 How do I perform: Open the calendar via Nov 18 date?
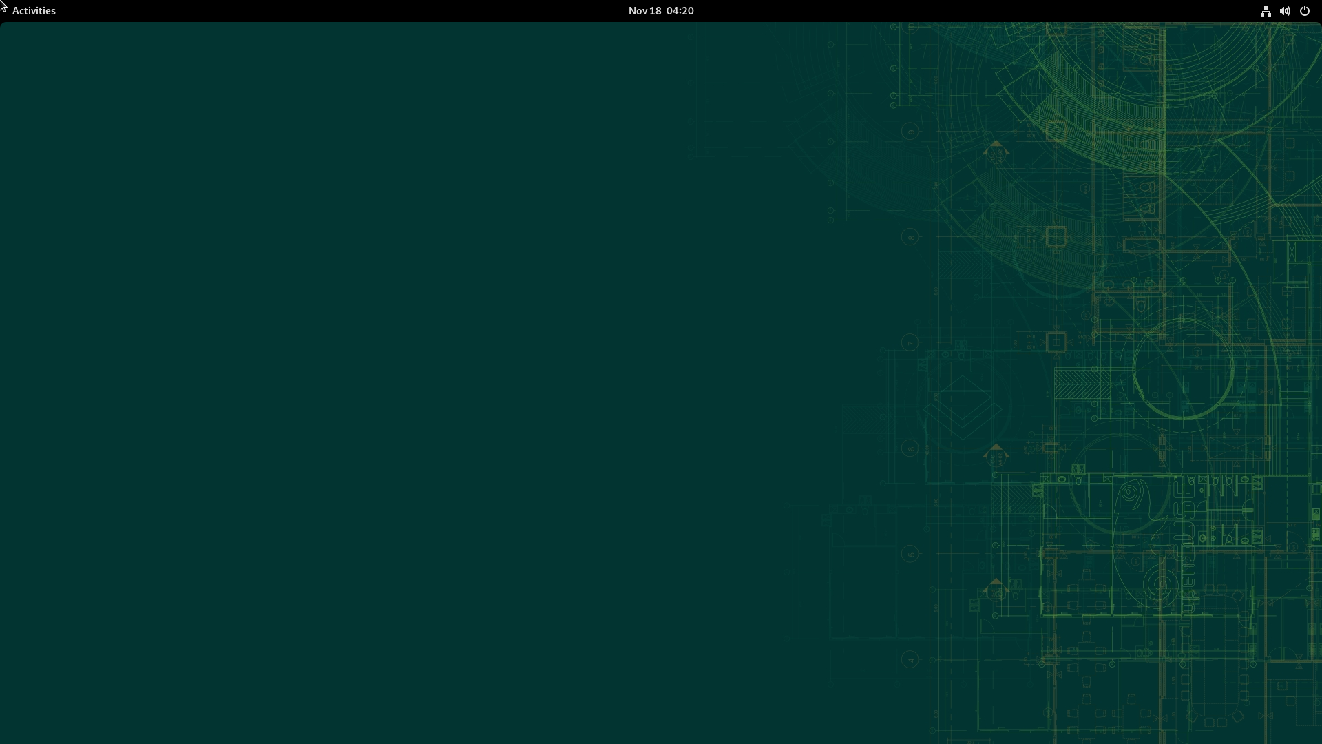(x=644, y=10)
